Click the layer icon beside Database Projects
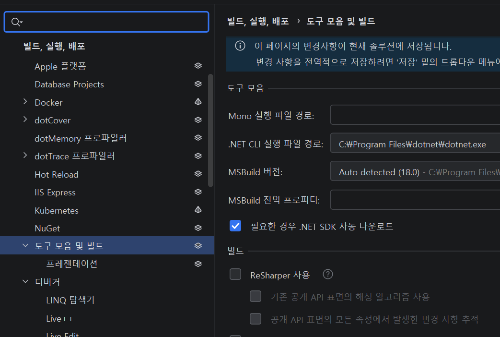 pos(198,84)
